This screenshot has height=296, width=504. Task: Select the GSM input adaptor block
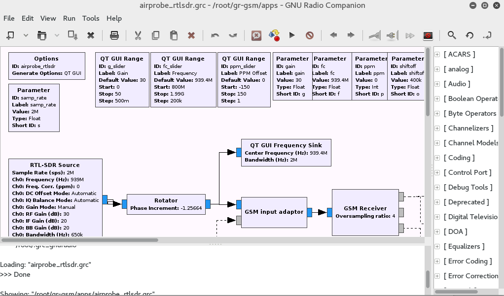(274, 212)
